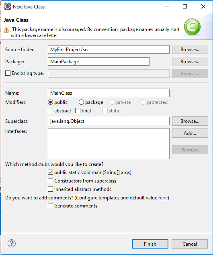This screenshot has width=213, height=255.
Task: Select the public modifier radio button
Action: [51, 102]
